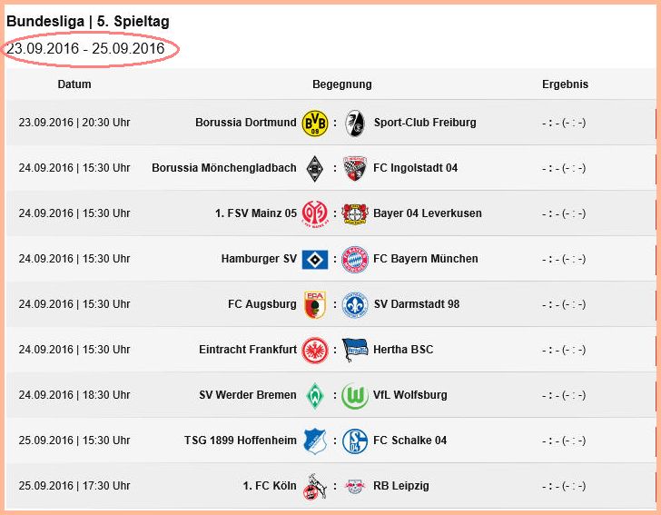
Task: Click the 1. FC Köln goat logo
Action: 315,486
